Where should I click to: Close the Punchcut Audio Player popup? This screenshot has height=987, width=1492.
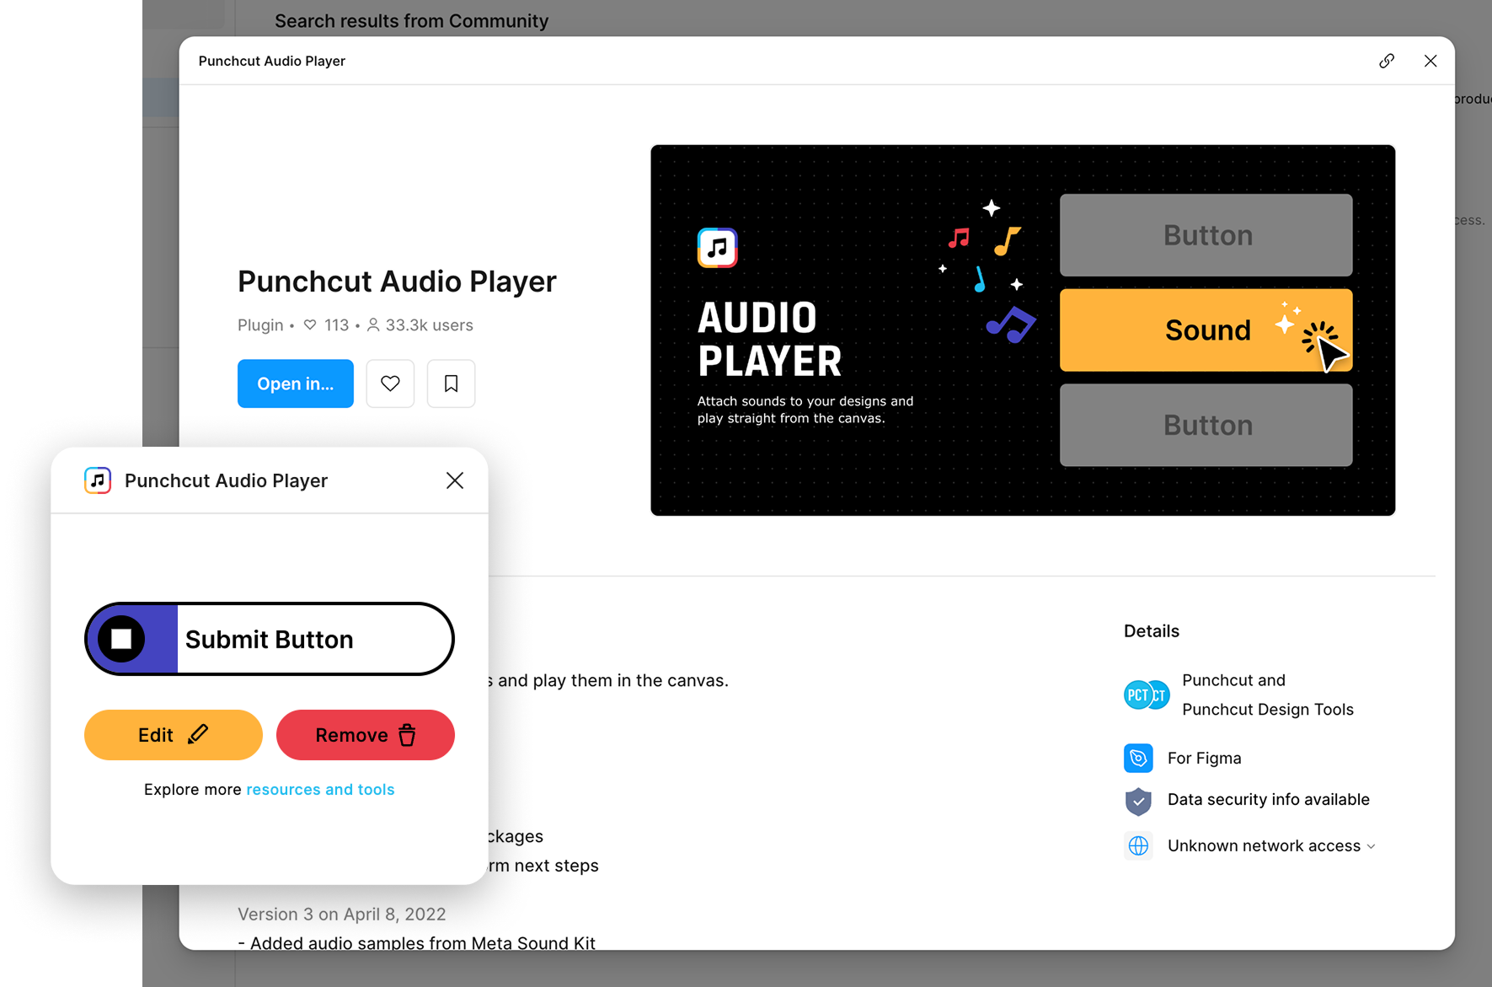(x=454, y=480)
